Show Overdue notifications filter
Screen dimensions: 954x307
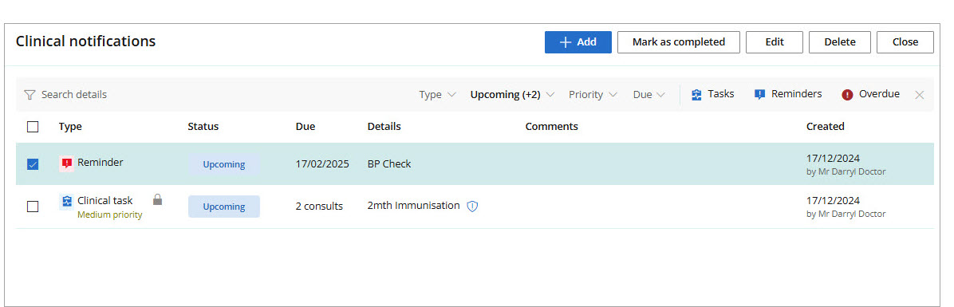coord(871,94)
